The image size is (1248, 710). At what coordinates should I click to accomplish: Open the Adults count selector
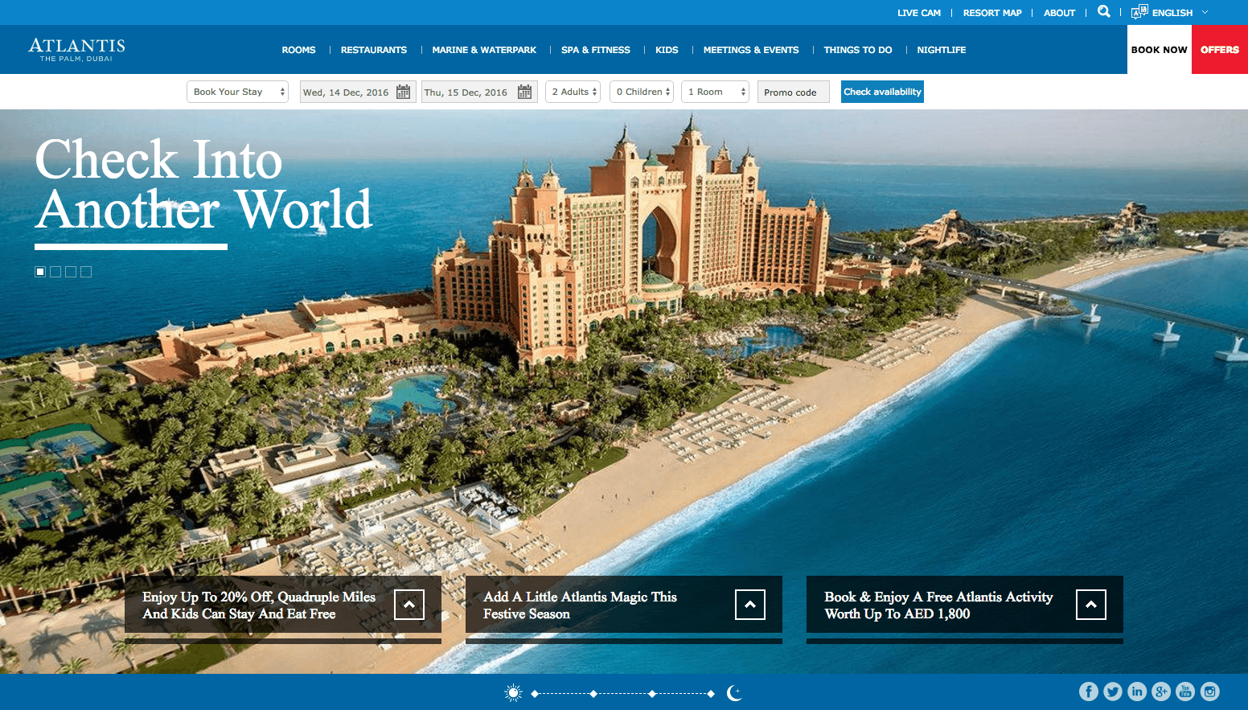coord(572,91)
